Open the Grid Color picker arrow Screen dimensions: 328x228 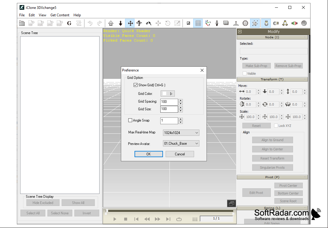171,94
